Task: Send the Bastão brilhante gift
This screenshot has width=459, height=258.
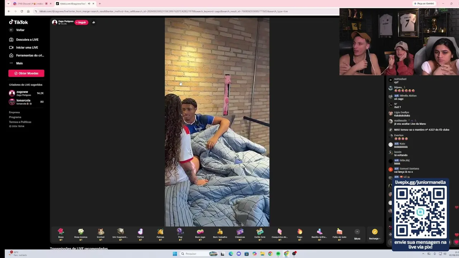Action: [320, 234]
